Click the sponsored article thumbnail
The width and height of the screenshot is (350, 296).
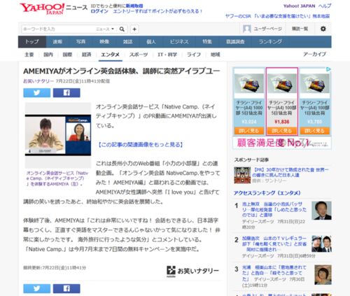[x=242, y=175]
